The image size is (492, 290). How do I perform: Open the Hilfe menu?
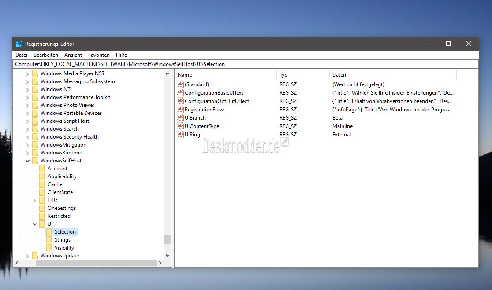pyautogui.click(x=121, y=55)
